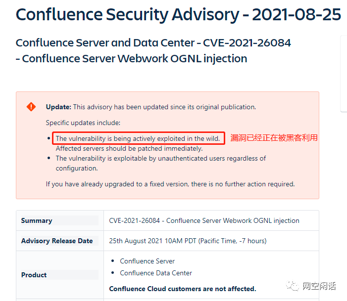347x301 pixels.
Task: Select the unauthenticated users bullet text
Action: coord(160,163)
